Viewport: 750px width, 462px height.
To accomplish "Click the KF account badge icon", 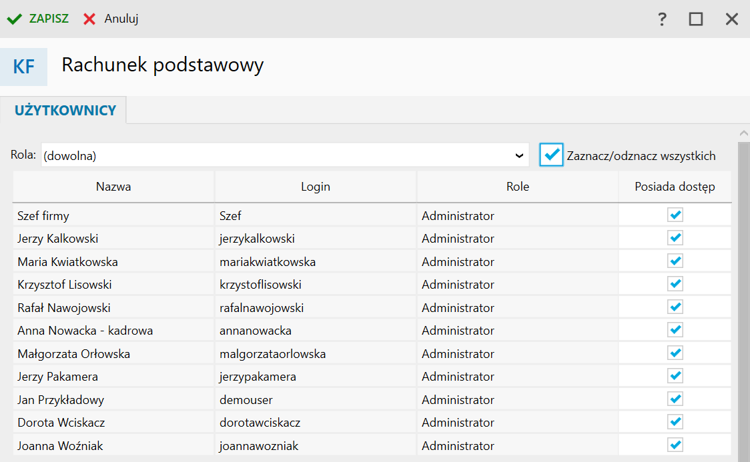I will pyautogui.click(x=24, y=67).
